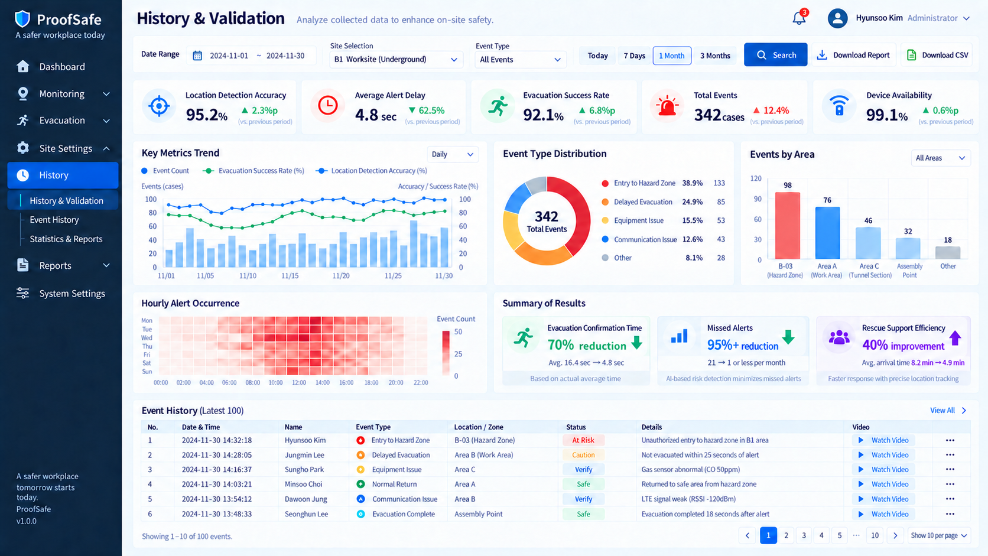Click the Evacuation Success Rate runner icon
Image resolution: width=988 pixels, height=556 pixels.
point(498,106)
